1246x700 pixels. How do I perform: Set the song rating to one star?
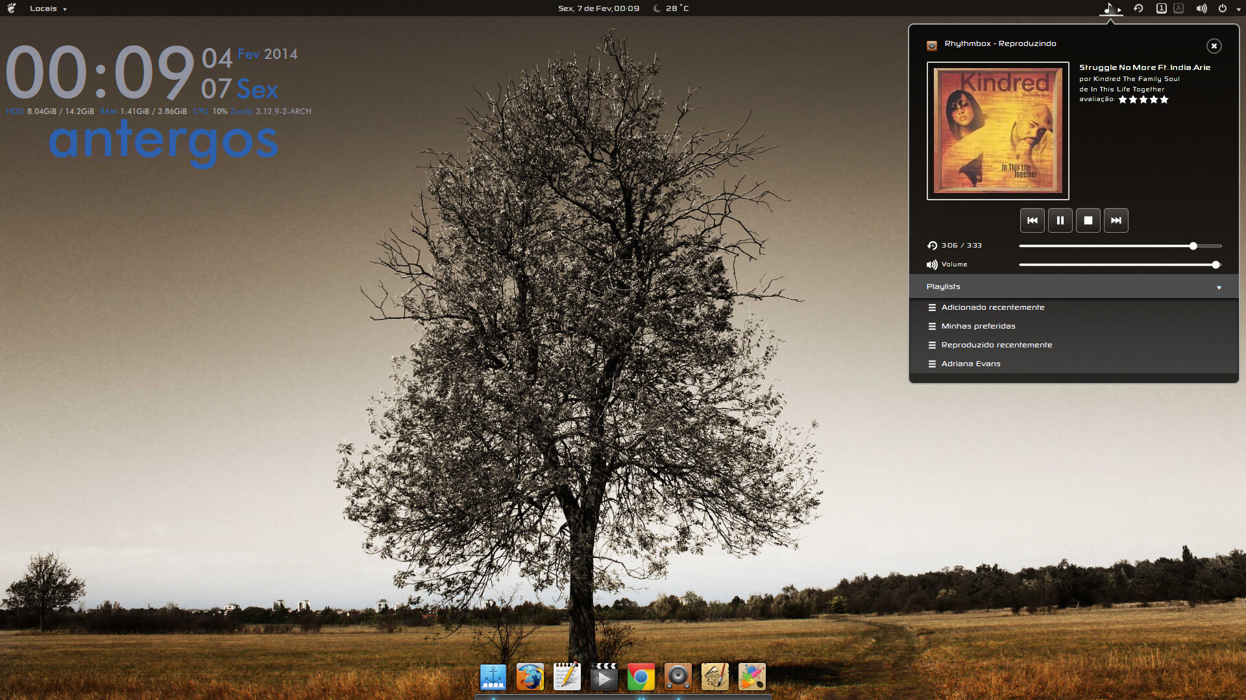[x=1123, y=100]
